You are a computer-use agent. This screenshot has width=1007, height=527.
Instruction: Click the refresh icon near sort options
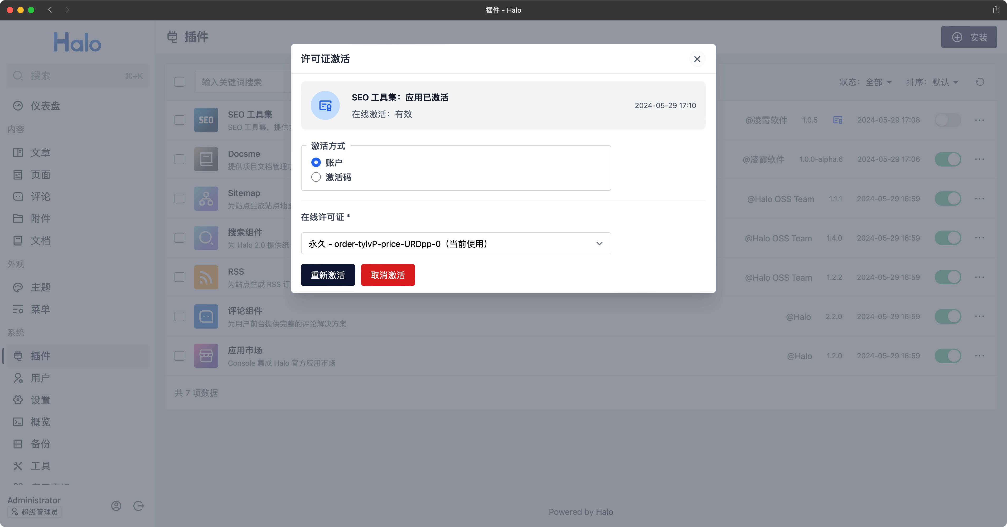click(x=980, y=82)
